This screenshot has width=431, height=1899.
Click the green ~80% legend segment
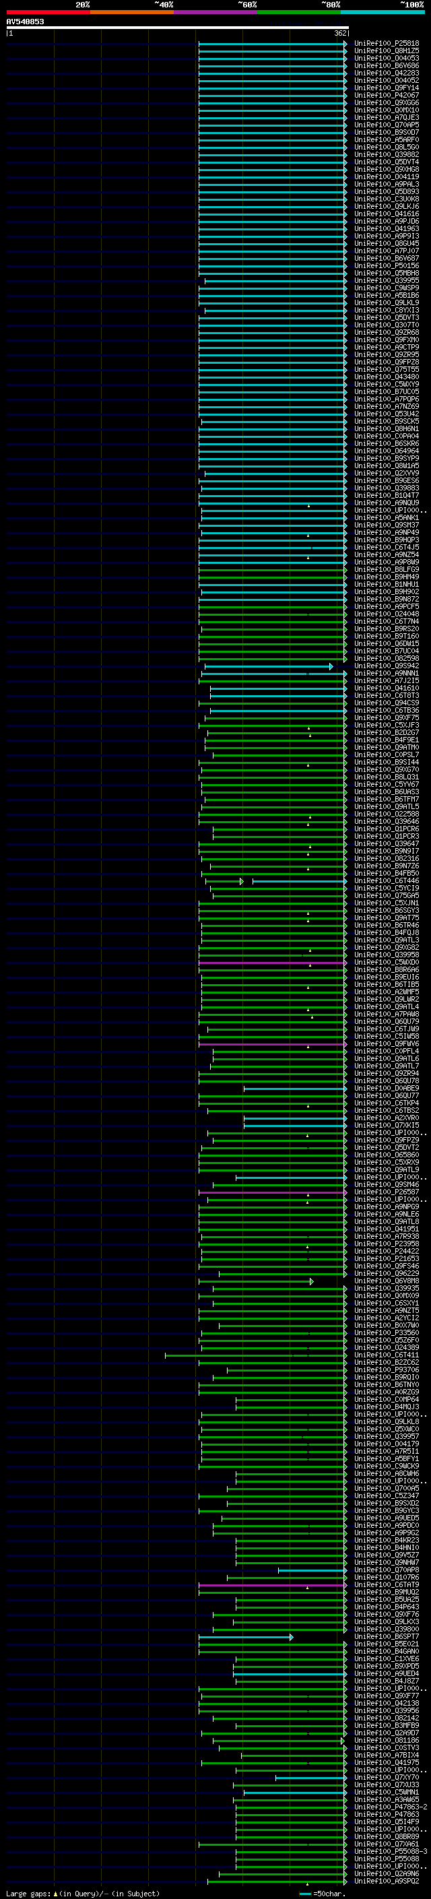299,12
